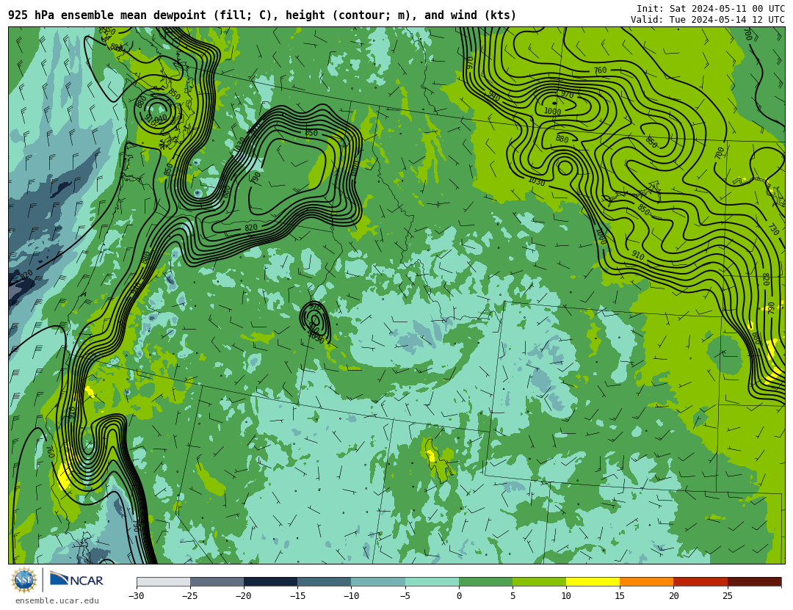
Task: Click the -15 to -10 teal-blue swatch
Action: [325, 581]
